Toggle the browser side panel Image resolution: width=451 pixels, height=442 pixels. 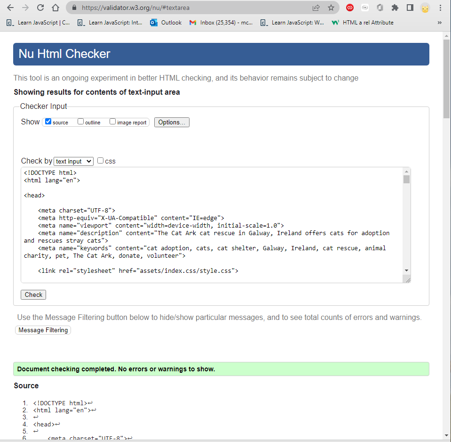[410, 8]
